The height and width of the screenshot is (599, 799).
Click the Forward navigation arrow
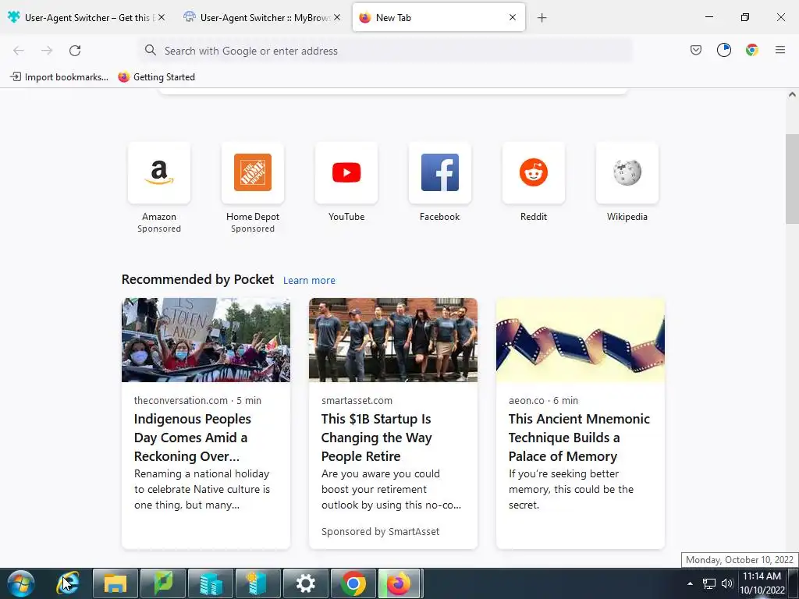[47, 51]
